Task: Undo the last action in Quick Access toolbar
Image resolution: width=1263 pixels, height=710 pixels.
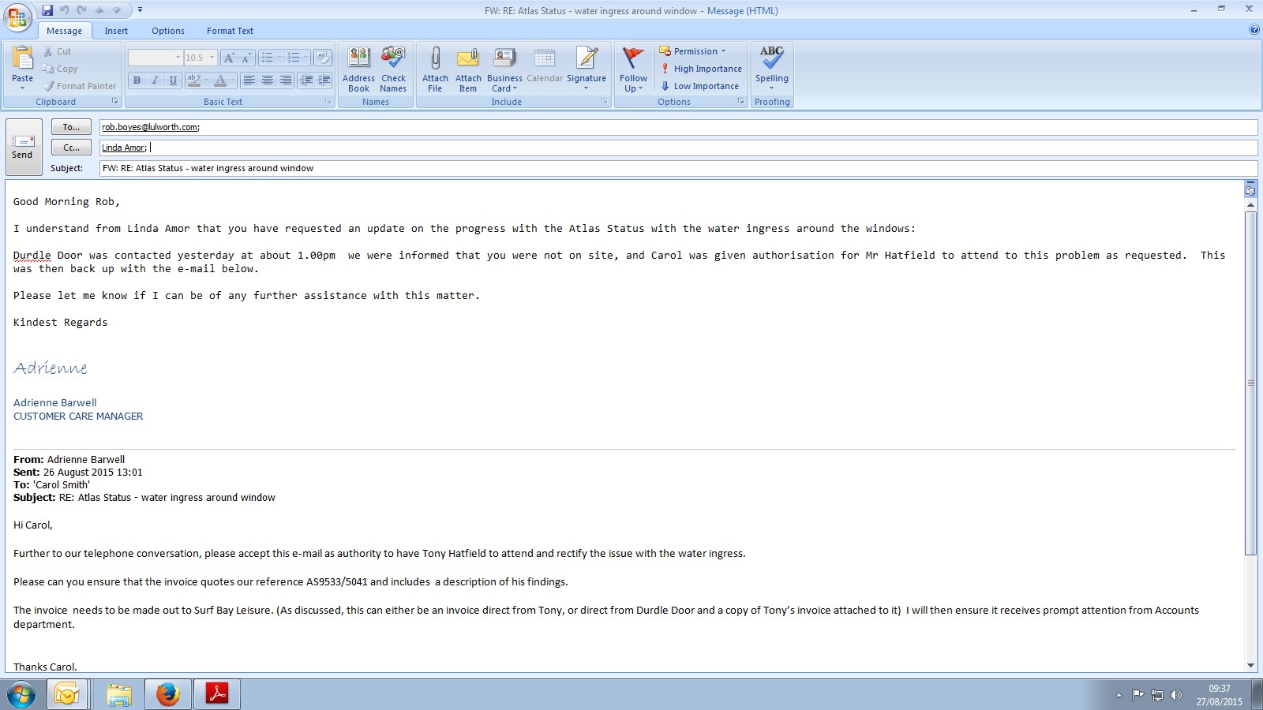Action: [x=65, y=10]
